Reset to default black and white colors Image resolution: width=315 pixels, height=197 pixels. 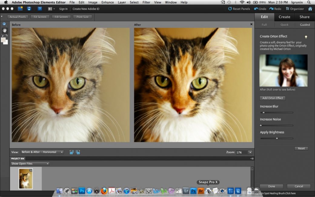[2, 35]
